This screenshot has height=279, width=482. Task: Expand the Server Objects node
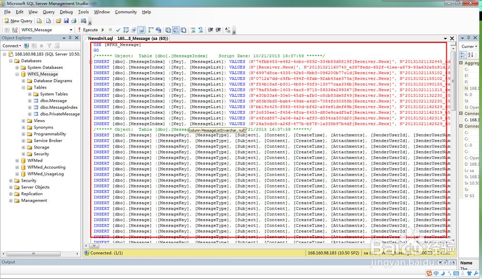point(11,187)
